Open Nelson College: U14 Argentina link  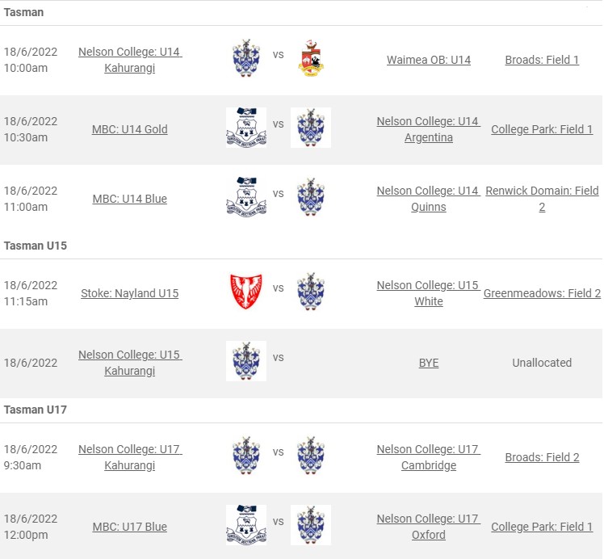click(x=428, y=129)
